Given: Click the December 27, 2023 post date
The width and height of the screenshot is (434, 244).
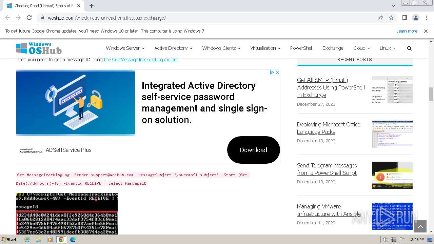Looking at the screenshot, I should [x=316, y=104].
